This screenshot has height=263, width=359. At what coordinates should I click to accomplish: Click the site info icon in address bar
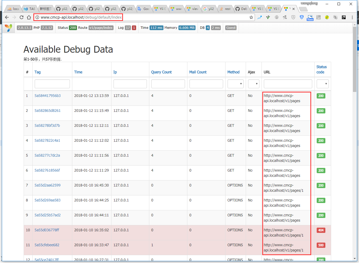click(x=37, y=17)
